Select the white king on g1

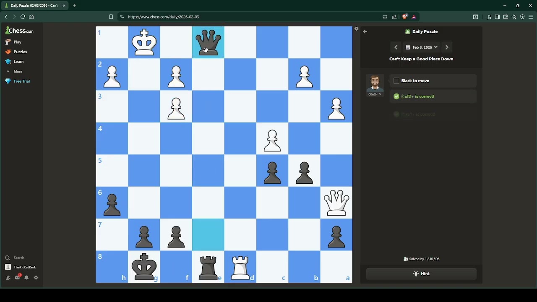(x=144, y=42)
